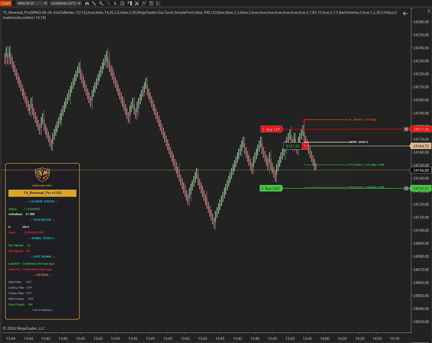Click the PinBar Filter OFF row
Image resolution: width=432 pixels, height=343 pixels.
[20, 293]
